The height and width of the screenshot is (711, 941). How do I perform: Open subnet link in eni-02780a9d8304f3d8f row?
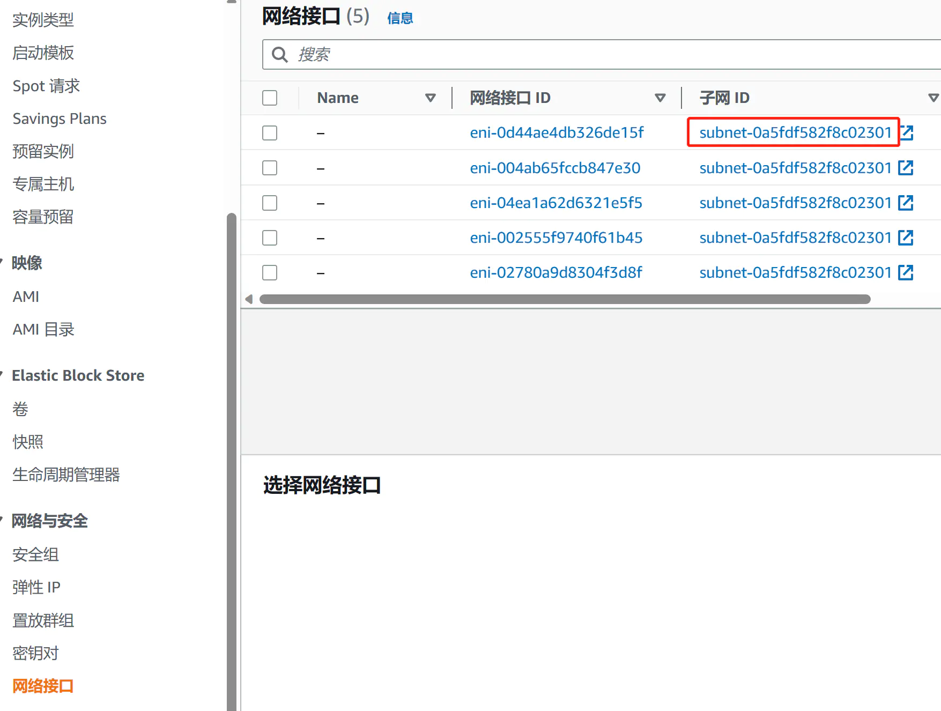click(x=795, y=272)
